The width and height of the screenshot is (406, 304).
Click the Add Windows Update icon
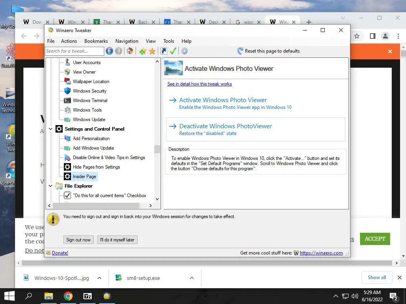67,148
